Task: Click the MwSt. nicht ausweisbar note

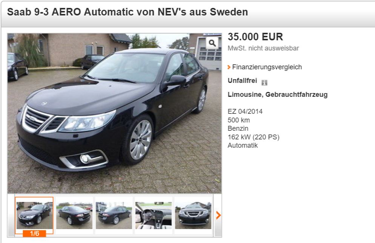Action: (x=263, y=48)
